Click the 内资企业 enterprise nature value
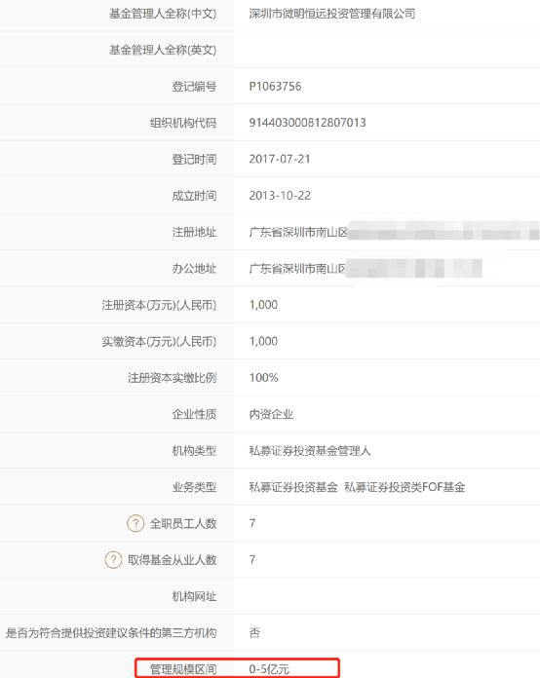The width and height of the screenshot is (540, 678). point(271,414)
